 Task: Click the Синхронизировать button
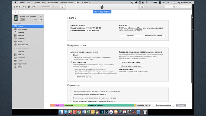[x=163, y=105]
